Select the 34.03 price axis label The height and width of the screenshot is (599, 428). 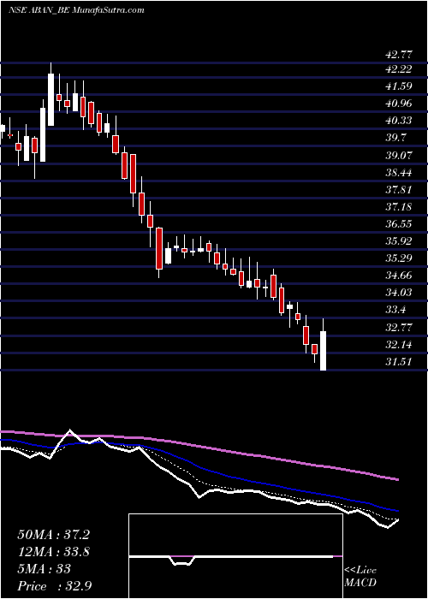pos(399,293)
